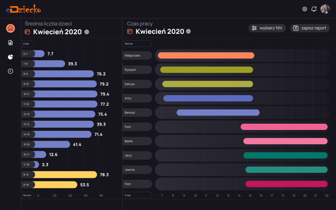Image resolution: width=336 pixels, height=210 pixels.
Task: Click the home icon in sidebar
Action: coord(10,28)
